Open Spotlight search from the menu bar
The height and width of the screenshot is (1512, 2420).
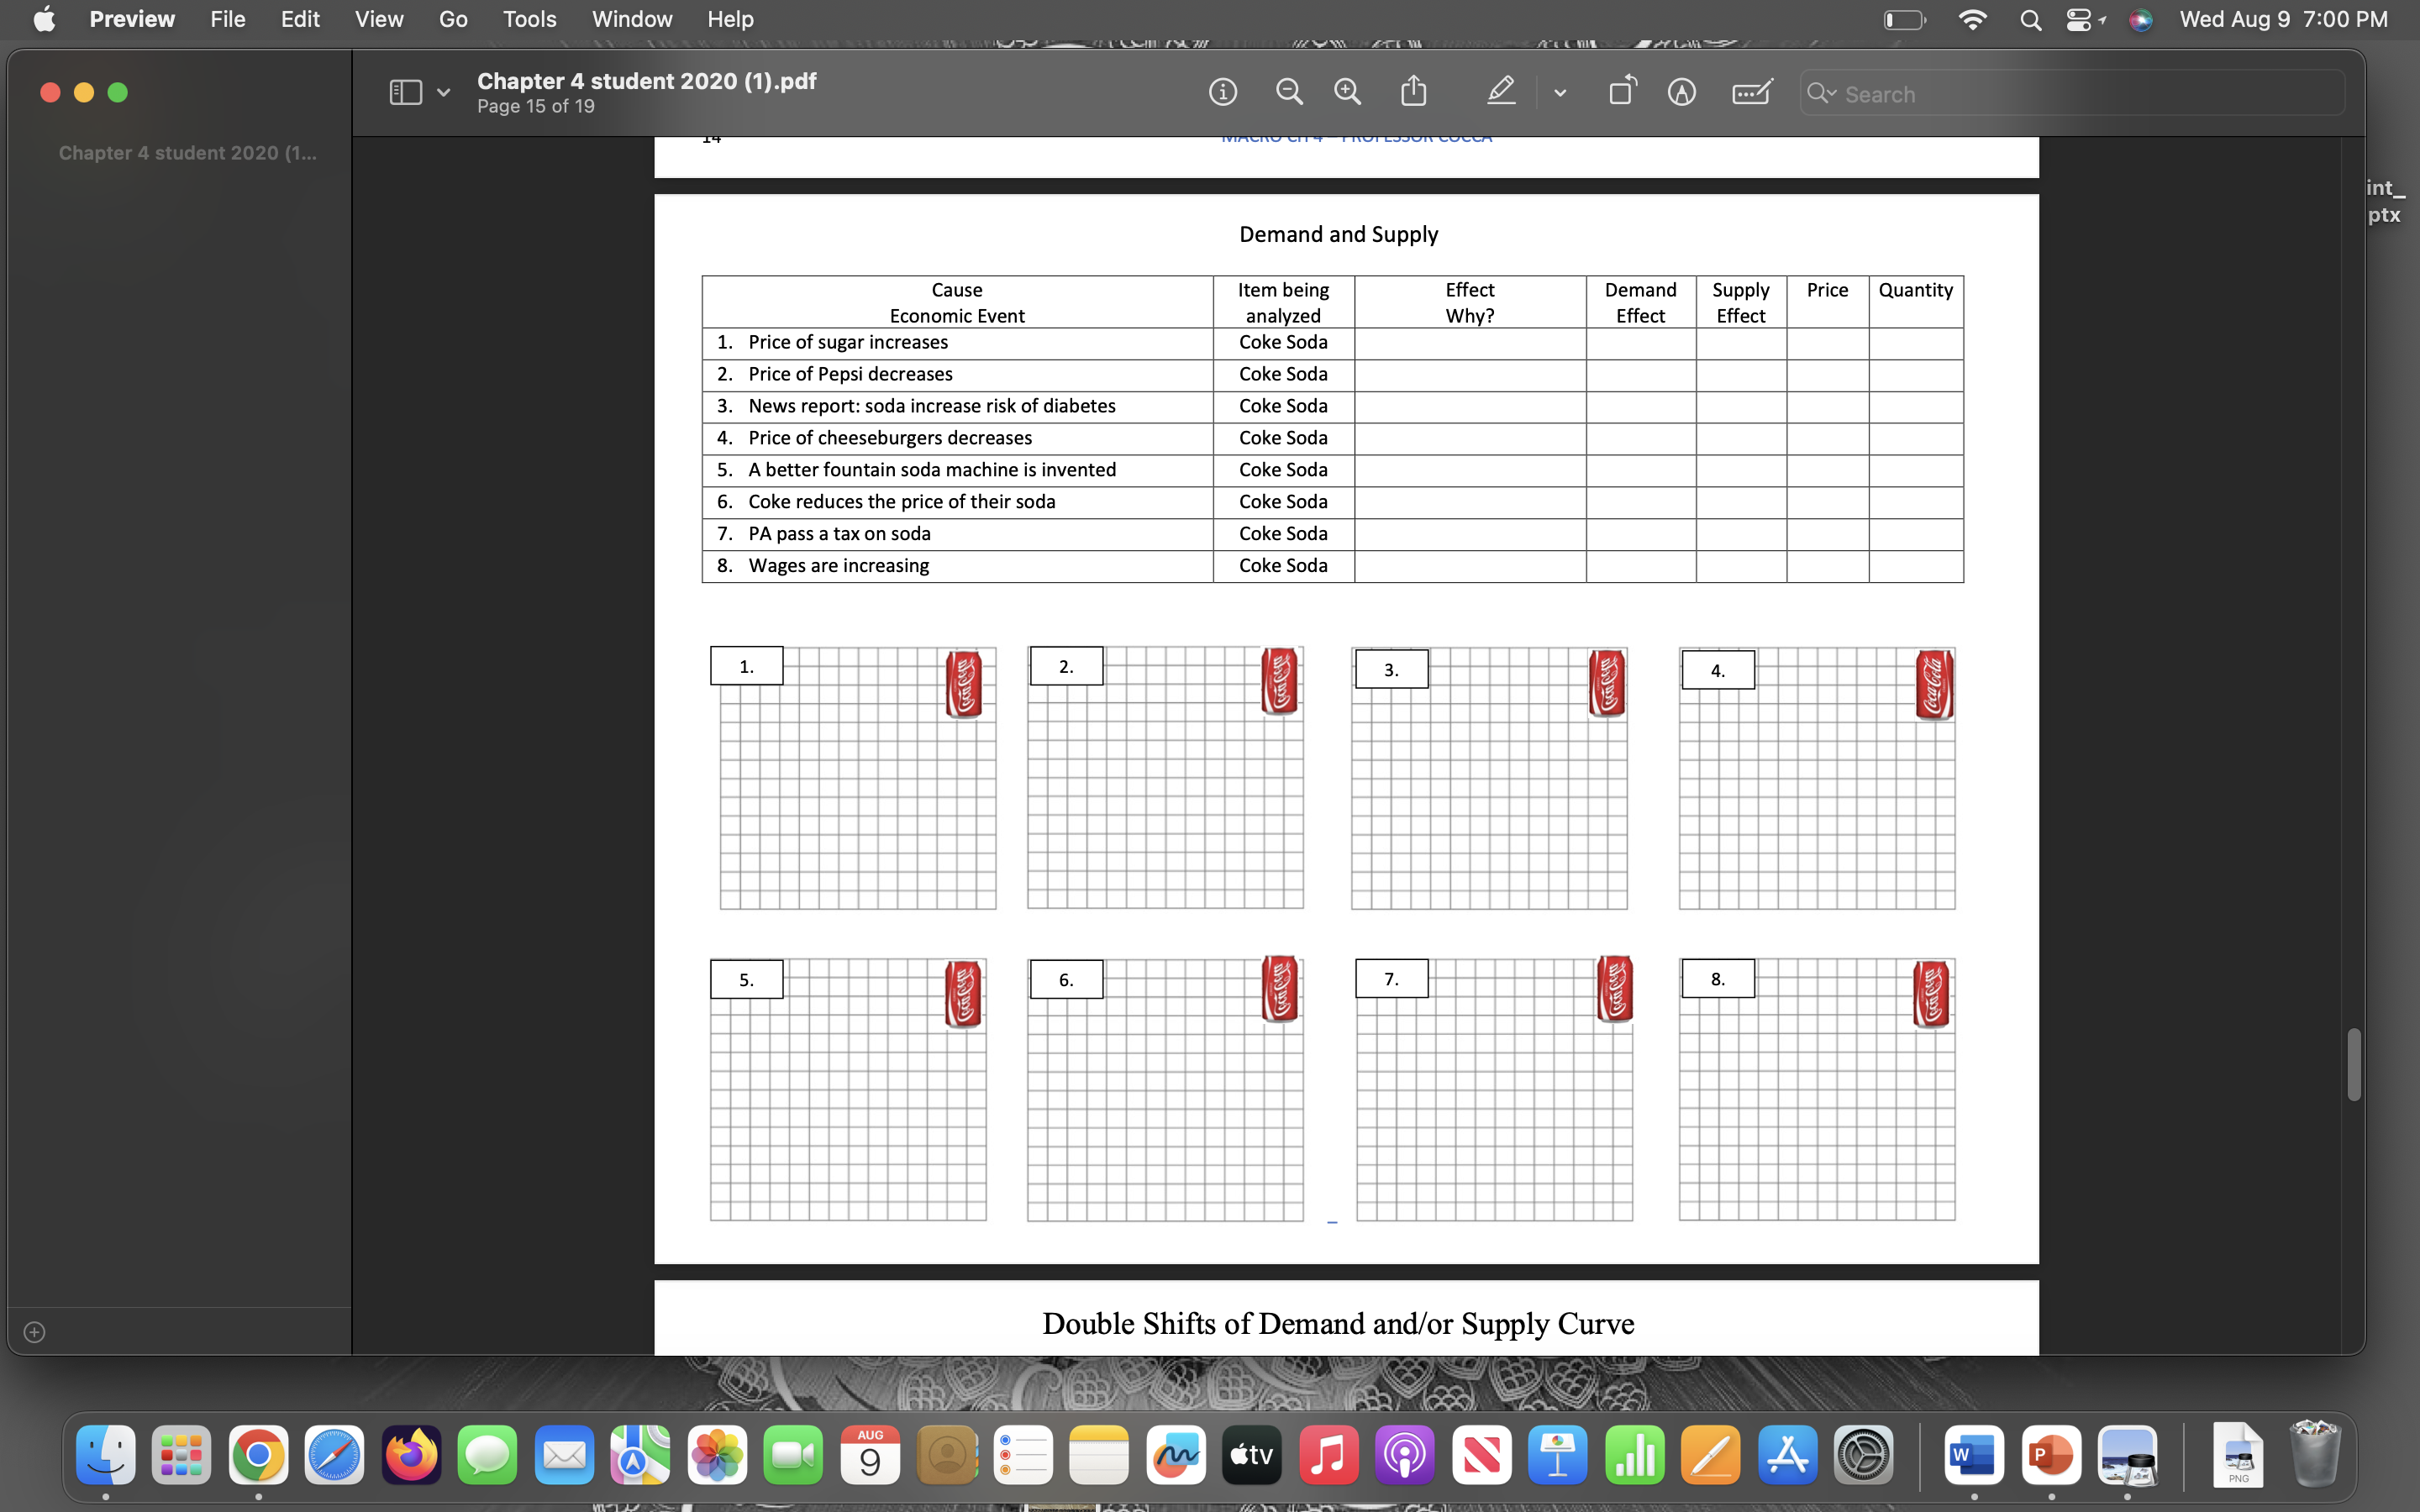tap(2030, 19)
